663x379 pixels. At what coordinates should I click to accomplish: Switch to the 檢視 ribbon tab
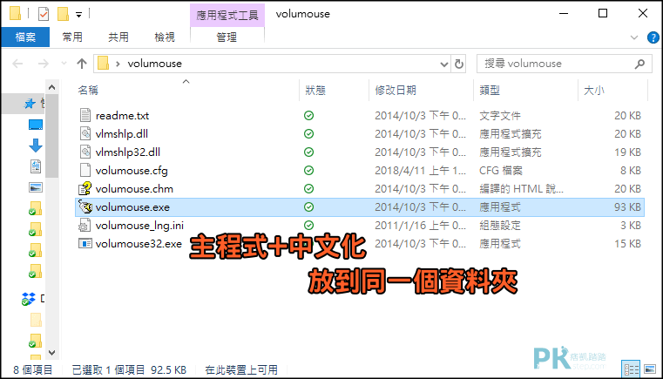pos(165,37)
